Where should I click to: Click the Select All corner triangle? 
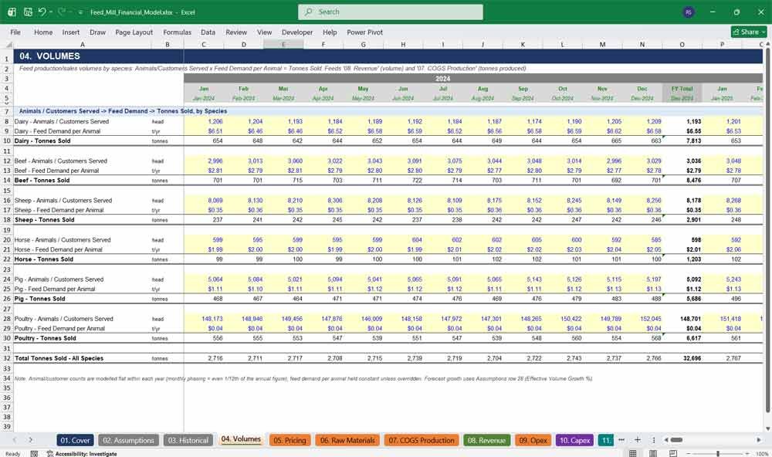[8, 45]
